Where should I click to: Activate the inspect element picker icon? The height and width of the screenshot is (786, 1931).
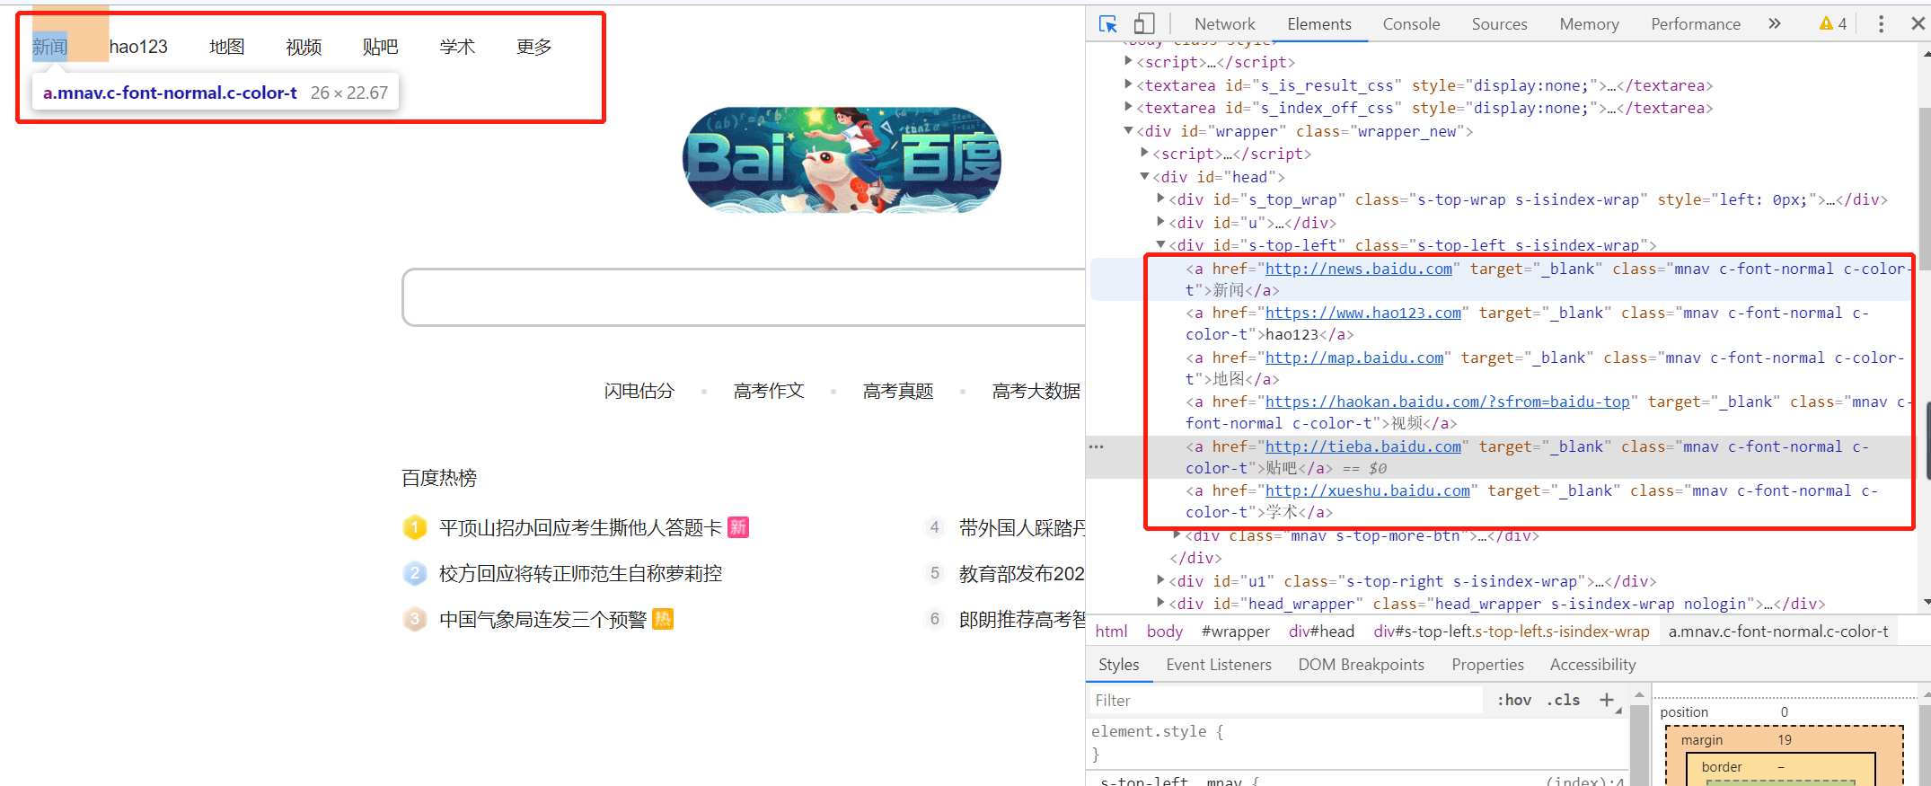click(1108, 24)
